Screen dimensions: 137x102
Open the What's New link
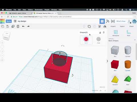121,21
